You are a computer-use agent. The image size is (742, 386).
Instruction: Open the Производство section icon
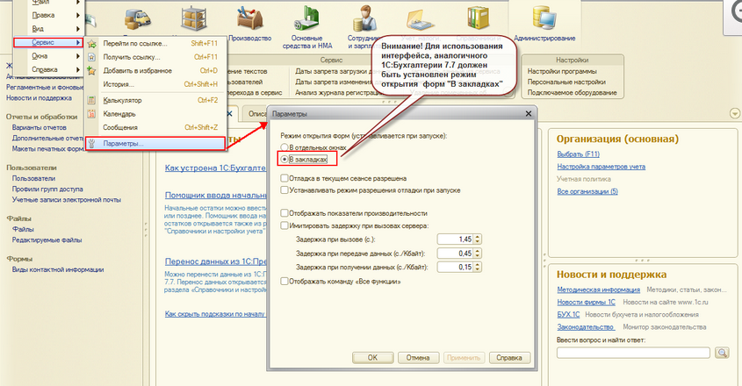tap(250, 19)
